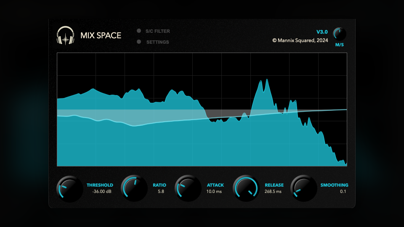Click the 5.8 ratio value

(x=161, y=192)
